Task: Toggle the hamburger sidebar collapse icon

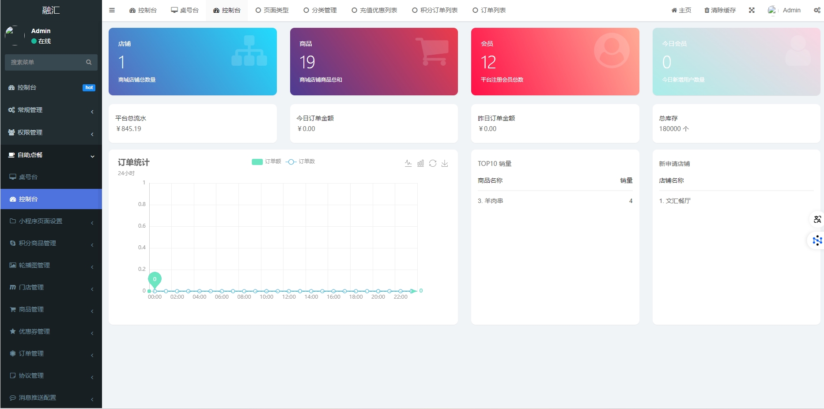Action: (112, 10)
